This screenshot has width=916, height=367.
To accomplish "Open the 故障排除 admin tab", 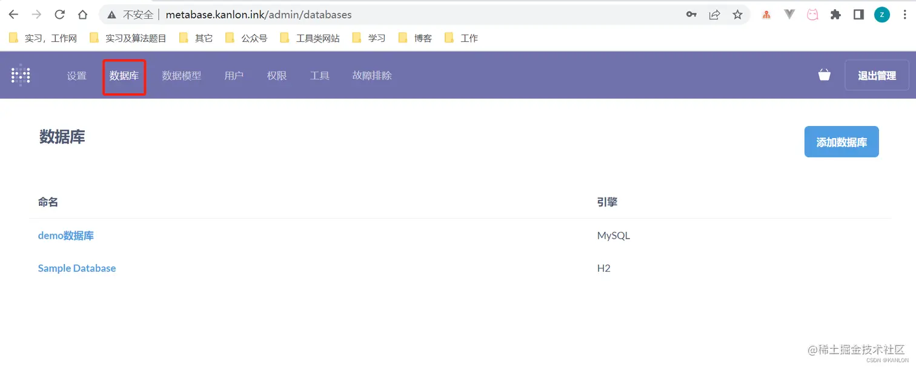I will point(372,76).
